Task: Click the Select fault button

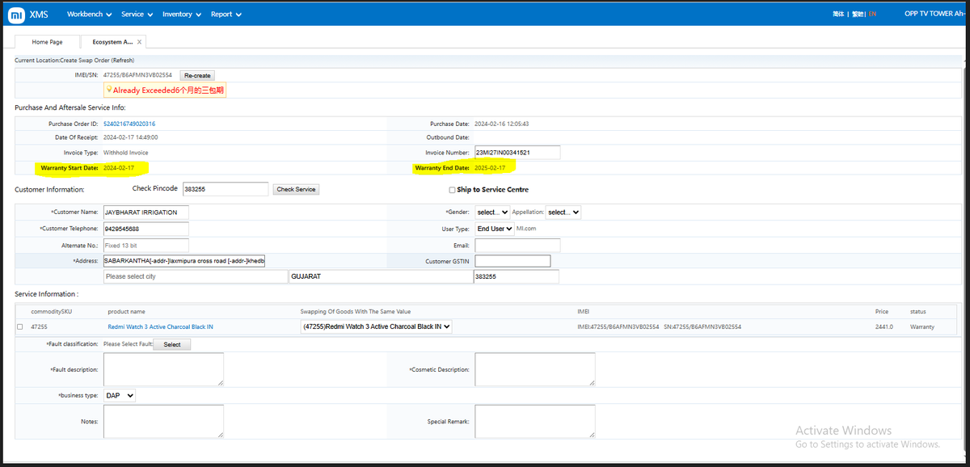Action: click(x=172, y=344)
